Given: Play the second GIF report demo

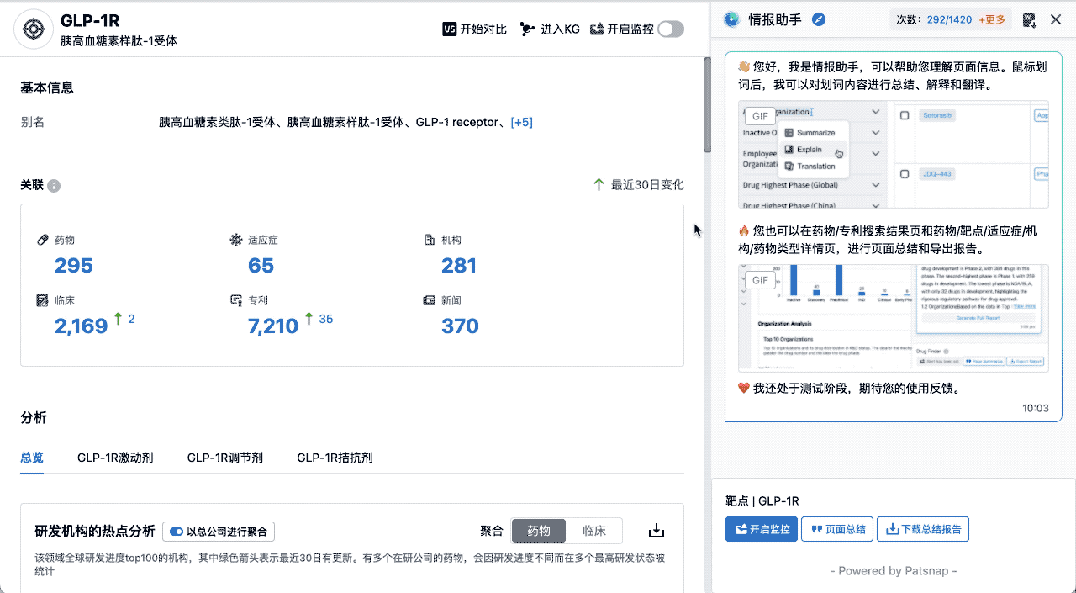Looking at the screenshot, I should coord(894,318).
